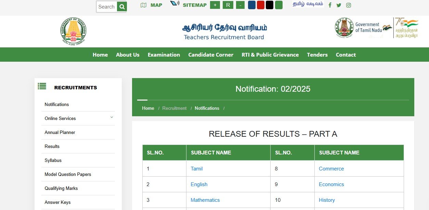Viewport: 429px width, 210px height.
Task: Increase font size using the plus button
Action: point(215,5)
